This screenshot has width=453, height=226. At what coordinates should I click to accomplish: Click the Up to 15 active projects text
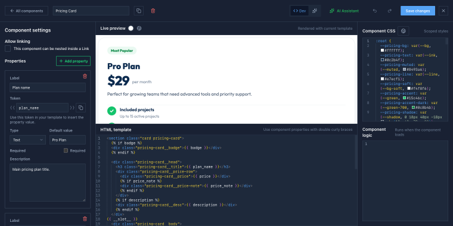click(139, 117)
